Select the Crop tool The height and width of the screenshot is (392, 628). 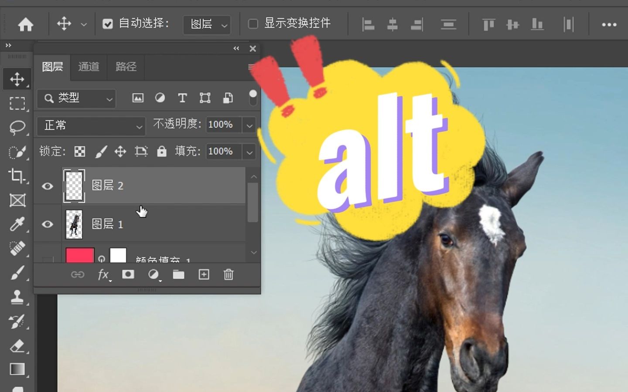tap(17, 176)
